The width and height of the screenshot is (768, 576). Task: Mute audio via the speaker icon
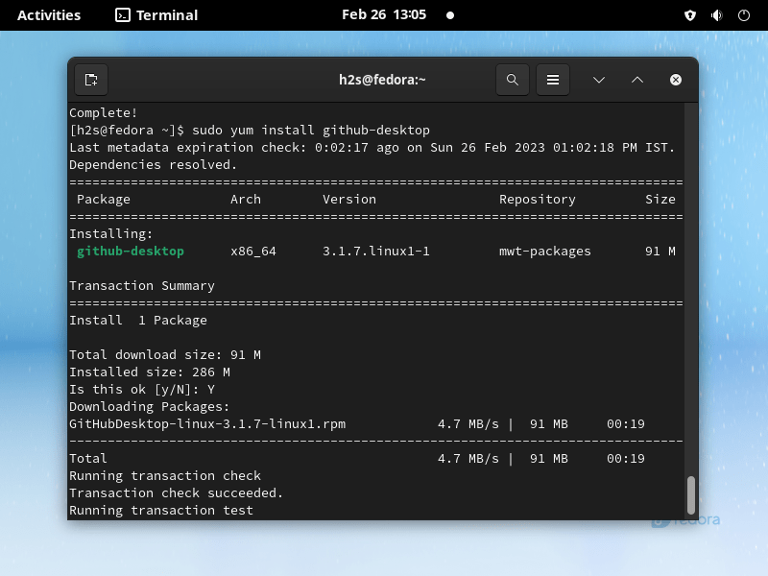coord(717,14)
